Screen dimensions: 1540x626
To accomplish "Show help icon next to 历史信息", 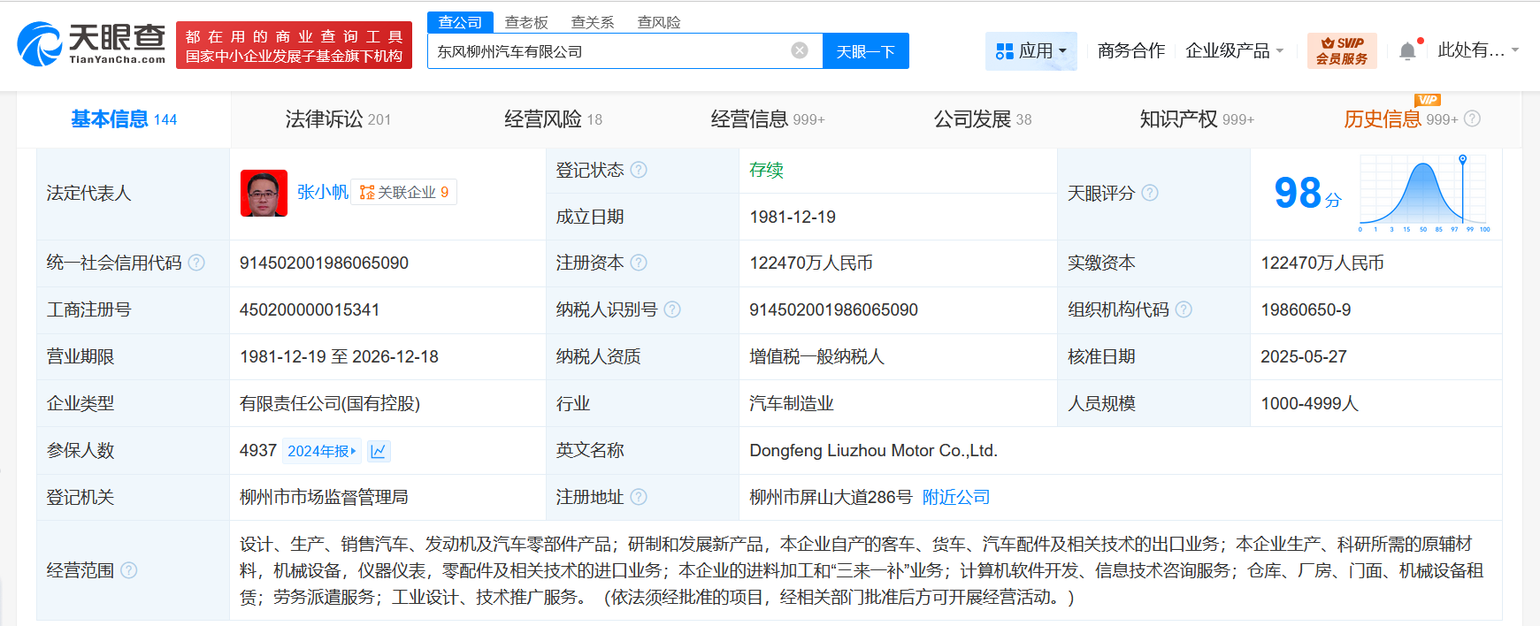I will (1472, 118).
